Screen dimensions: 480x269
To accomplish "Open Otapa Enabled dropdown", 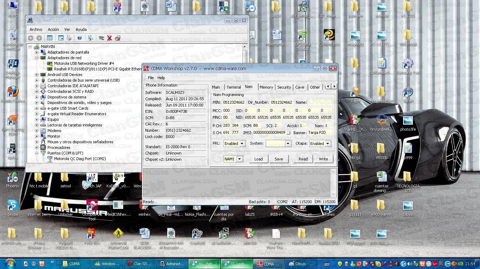I will 327,144.
